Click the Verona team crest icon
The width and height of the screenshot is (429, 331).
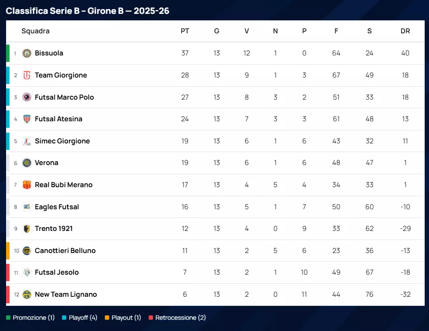tap(27, 163)
